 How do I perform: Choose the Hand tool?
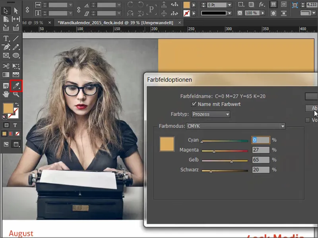pos(6,94)
